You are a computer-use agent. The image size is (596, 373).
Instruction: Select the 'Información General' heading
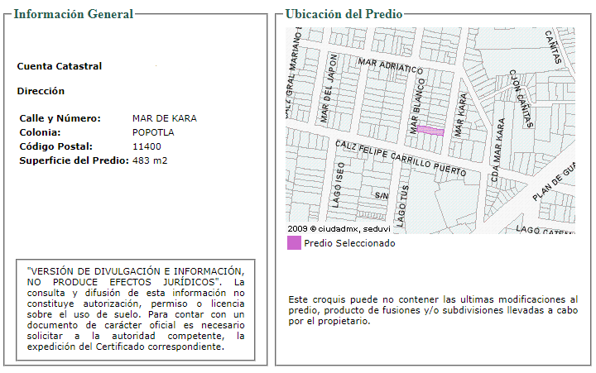74,14
